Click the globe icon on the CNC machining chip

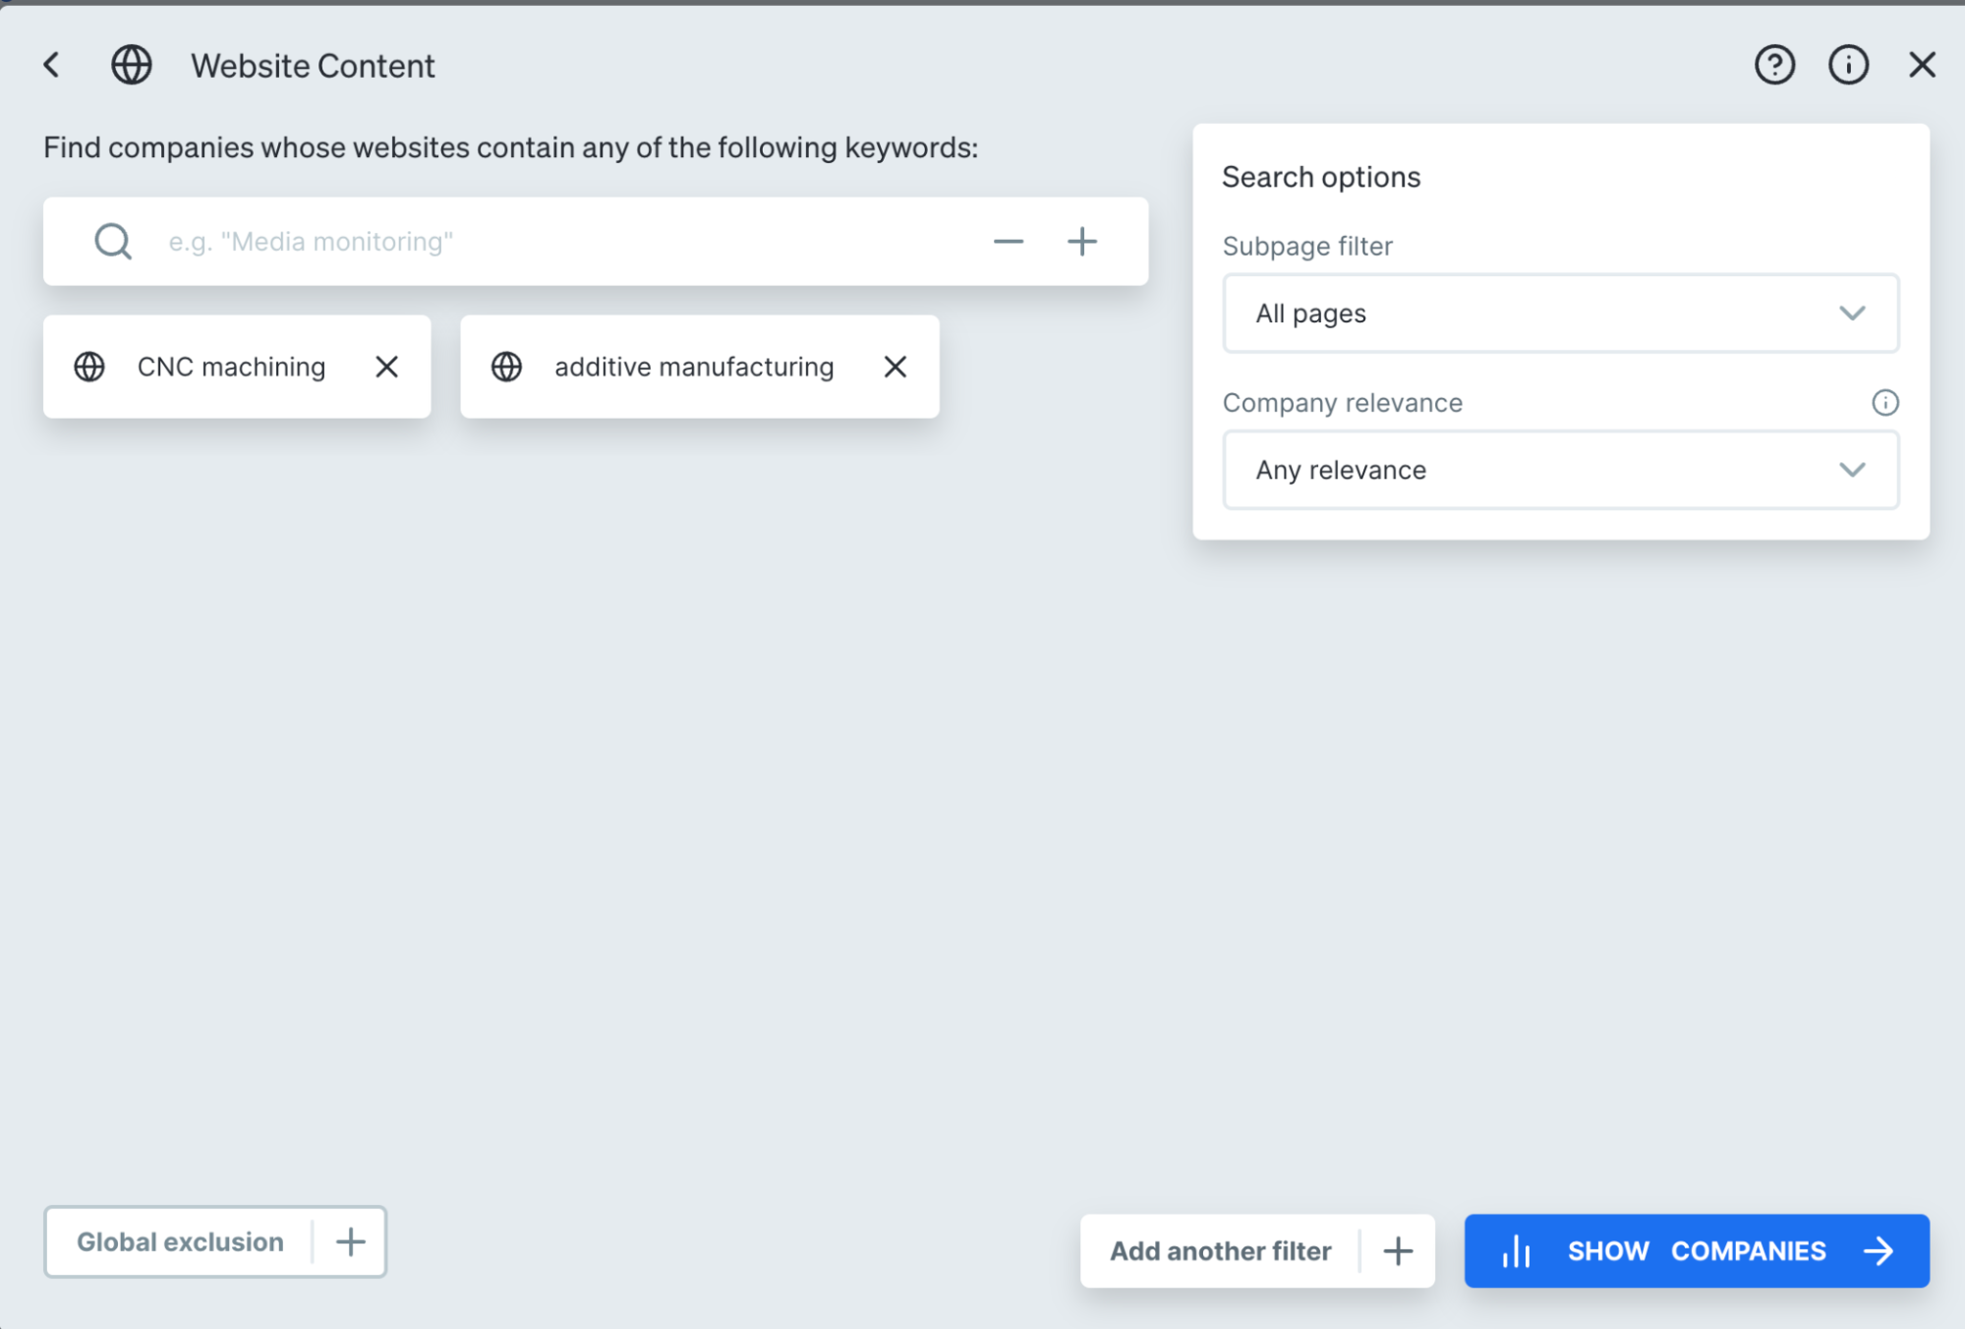point(89,367)
